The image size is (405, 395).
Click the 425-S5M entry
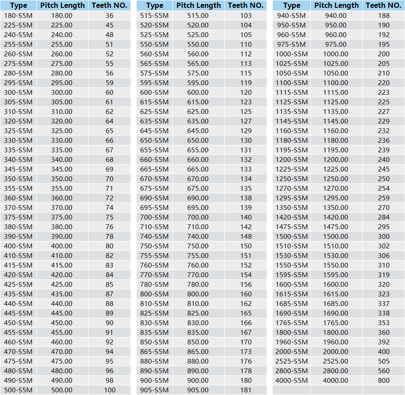tap(18, 285)
